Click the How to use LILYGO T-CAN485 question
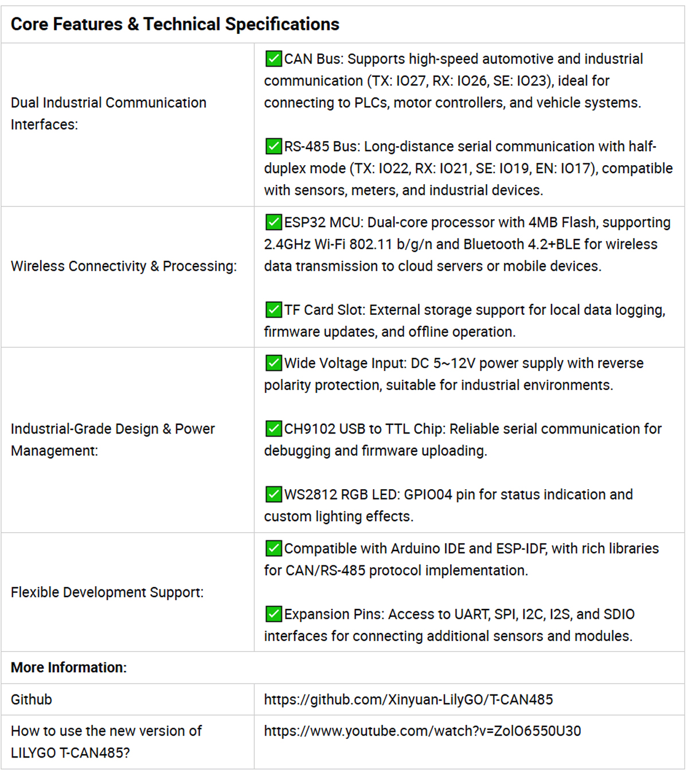This screenshot has height=773, width=688. pyautogui.click(x=106, y=742)
